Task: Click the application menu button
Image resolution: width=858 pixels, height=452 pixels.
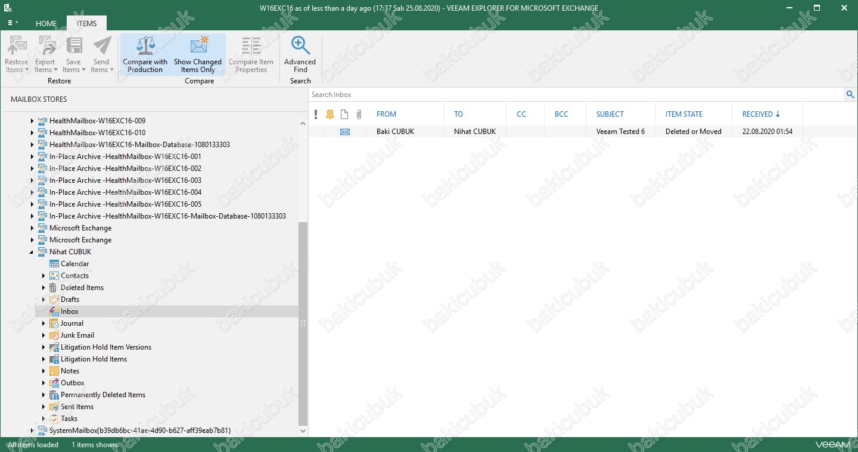Action: [x=13, y=23]
